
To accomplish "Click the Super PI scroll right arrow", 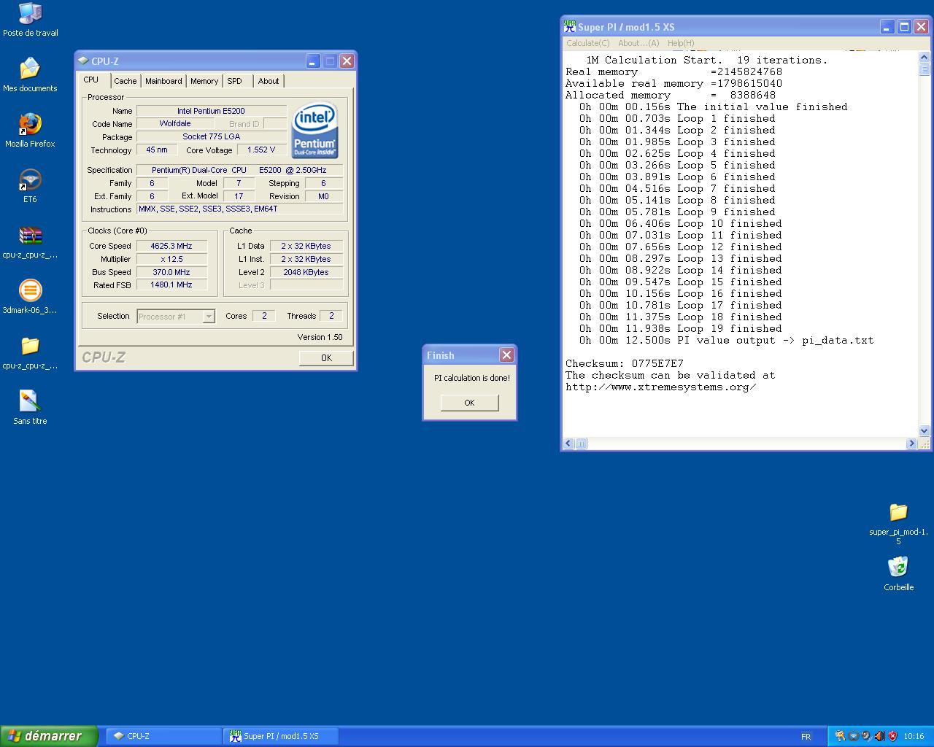I will (x=911, y=444).
